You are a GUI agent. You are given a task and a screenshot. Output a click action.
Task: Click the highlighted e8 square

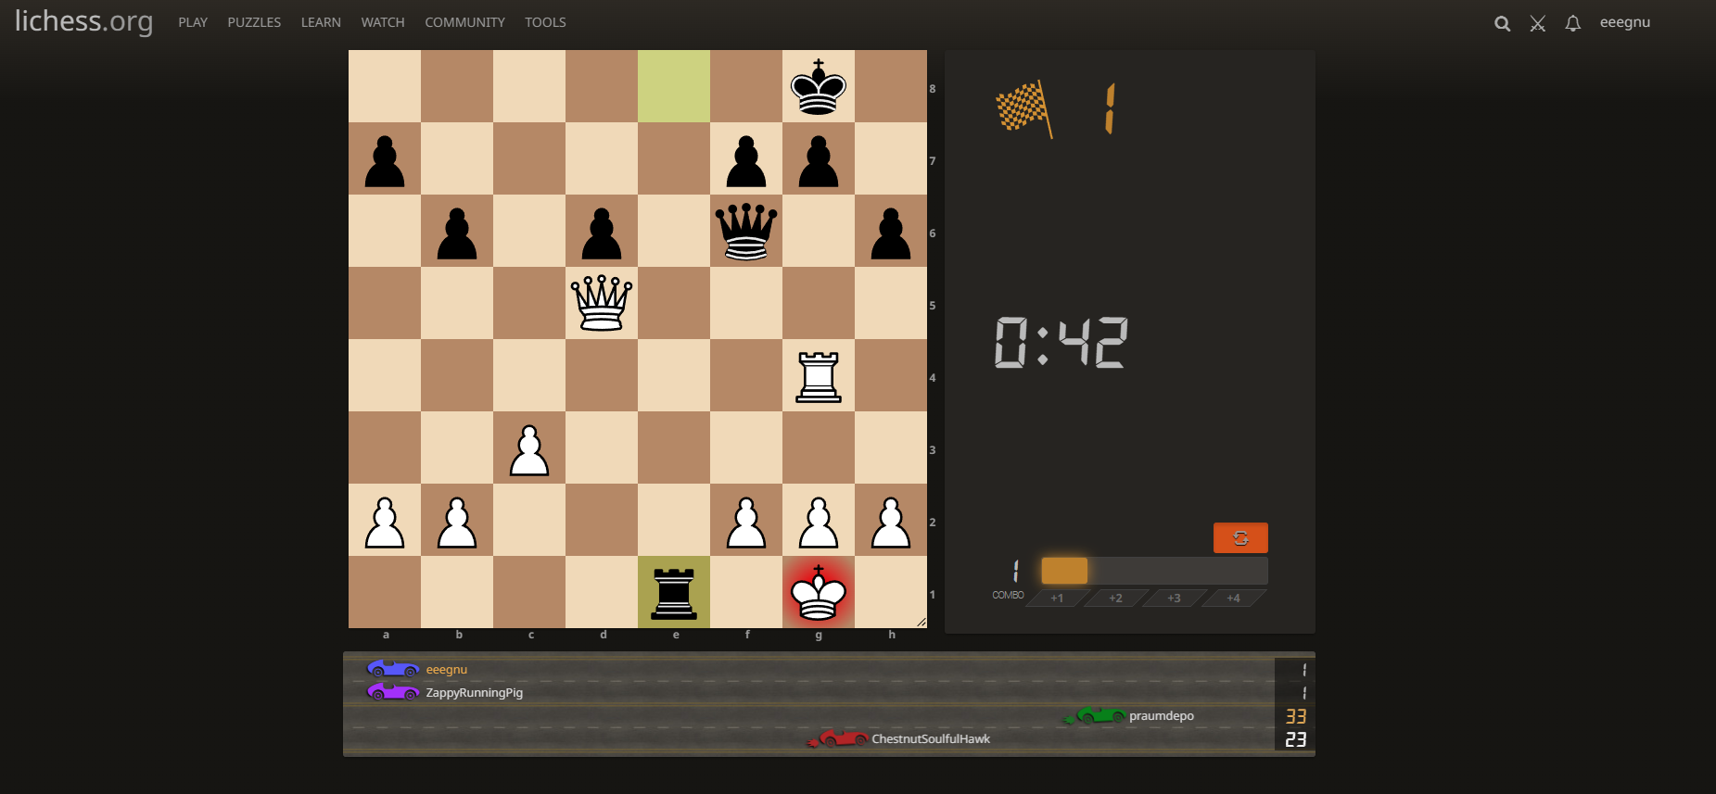[x=674, y=86]
